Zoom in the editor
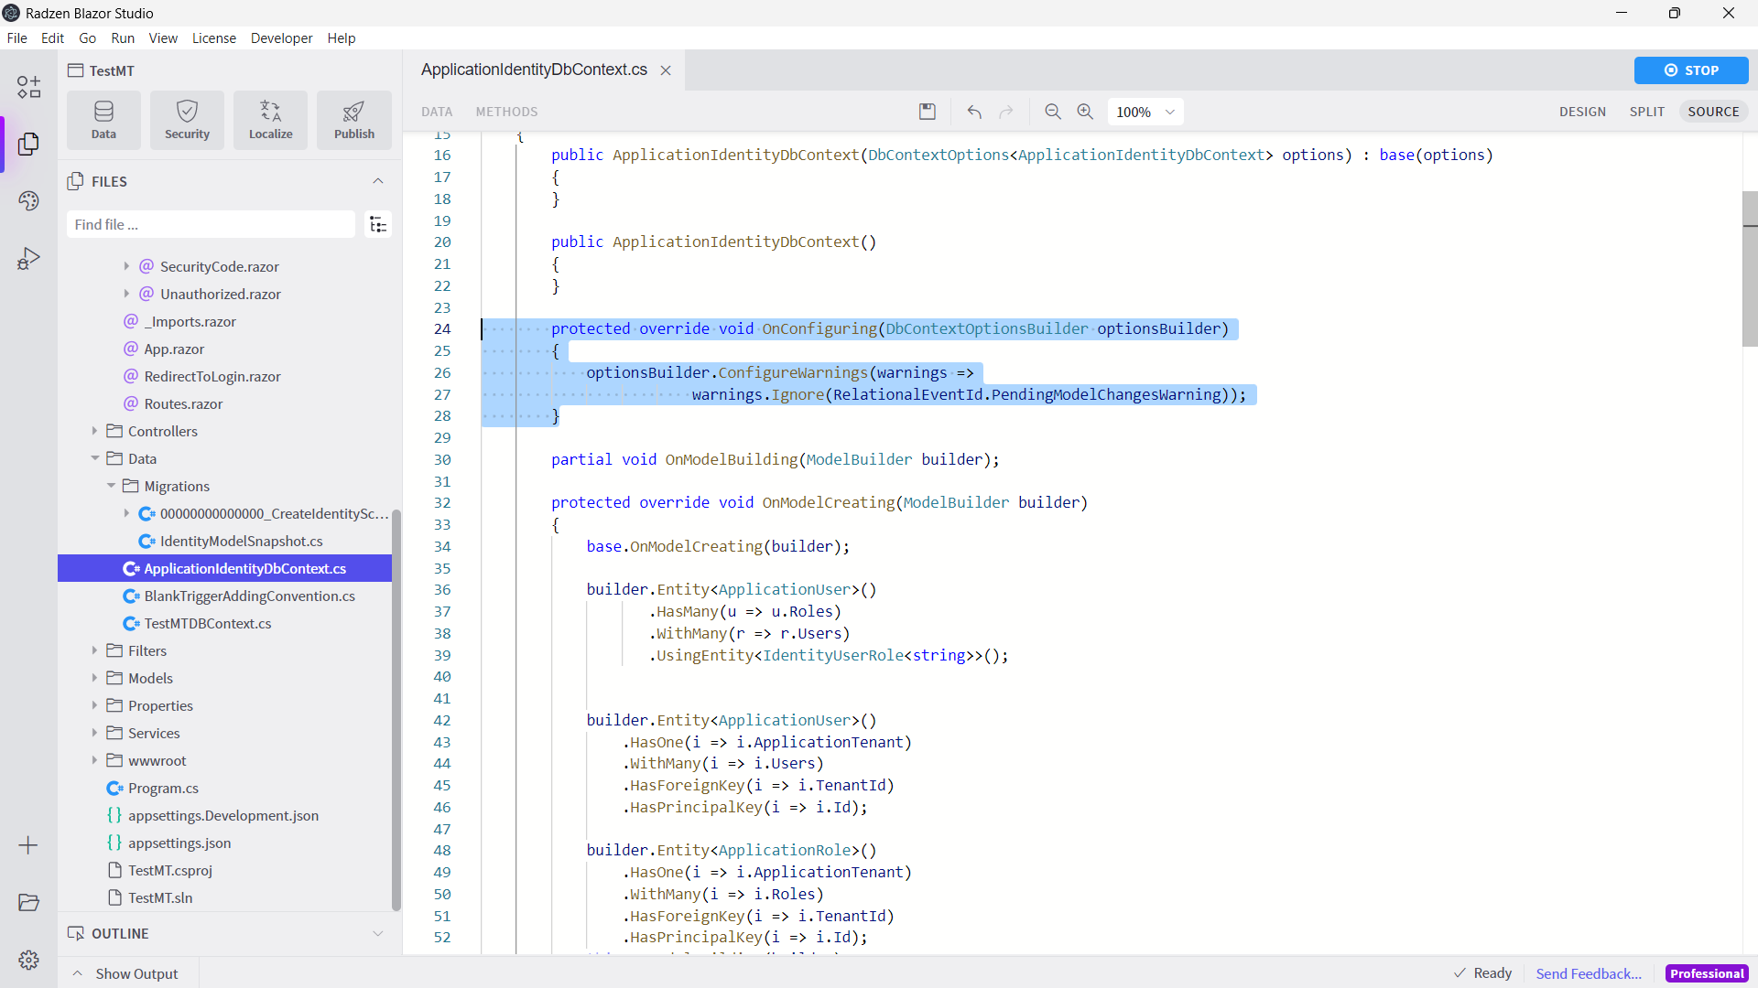The image size is (1758, 988). pyautogui.click(x=1085, y=112)
